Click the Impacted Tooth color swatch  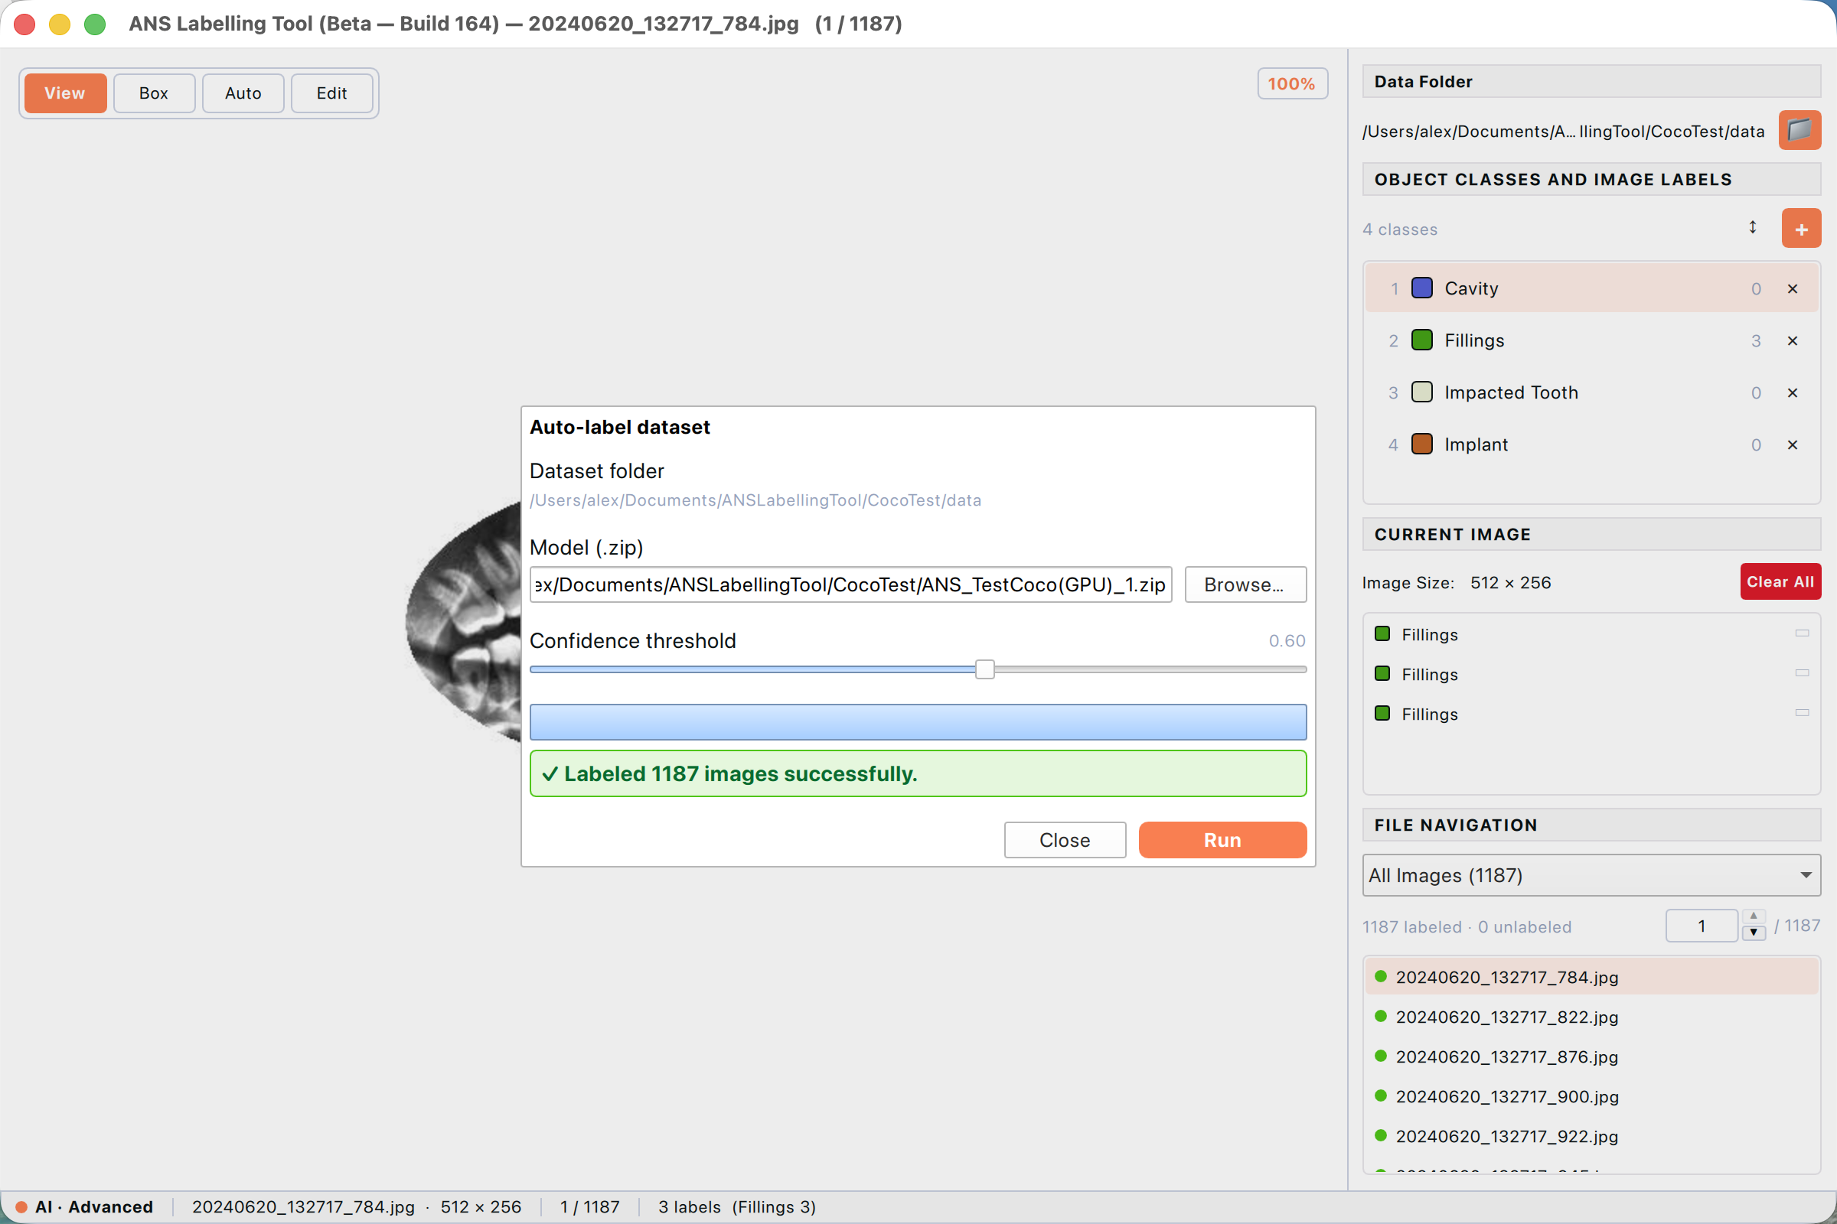1421,392
